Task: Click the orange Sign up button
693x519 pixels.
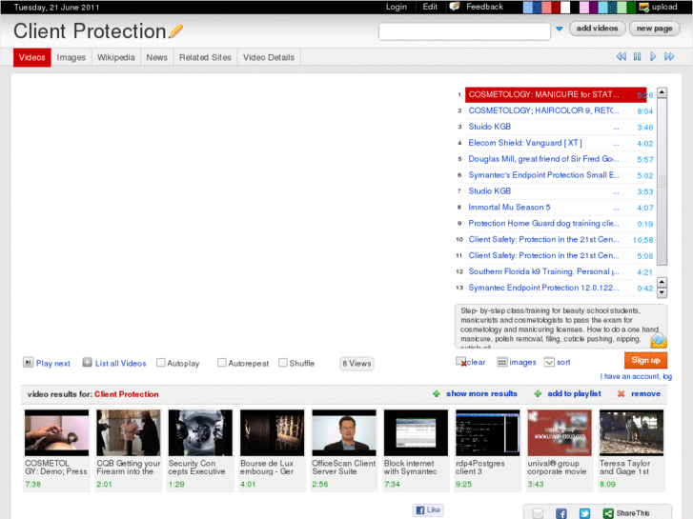Action: point(645,360)
